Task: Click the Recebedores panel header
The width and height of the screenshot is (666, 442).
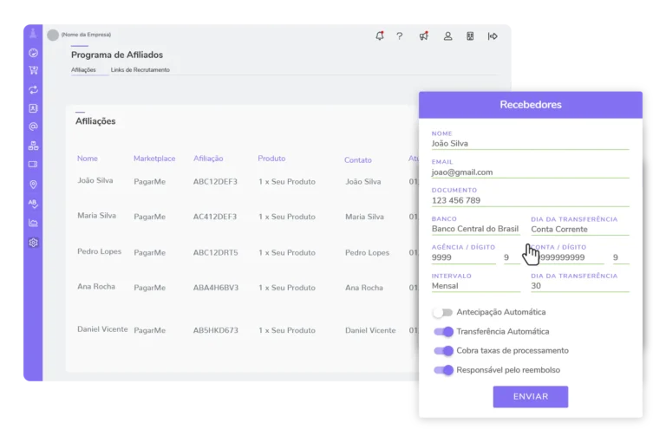Action: (x=531, y=105)
